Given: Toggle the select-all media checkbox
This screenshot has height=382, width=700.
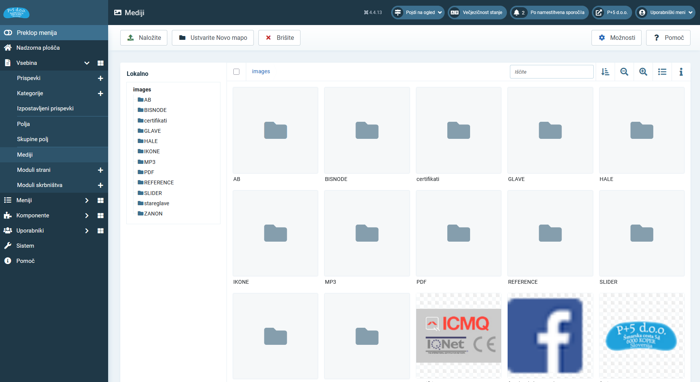Looking at the screenshot, I should (236, 72).
